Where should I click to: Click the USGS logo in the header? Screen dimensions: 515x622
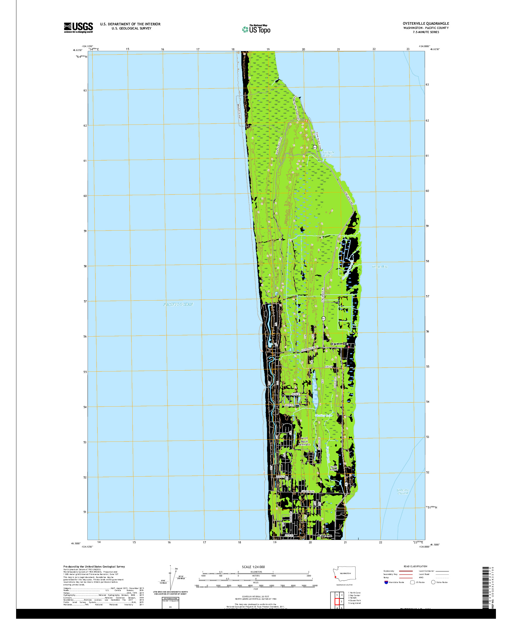(78, 28)
